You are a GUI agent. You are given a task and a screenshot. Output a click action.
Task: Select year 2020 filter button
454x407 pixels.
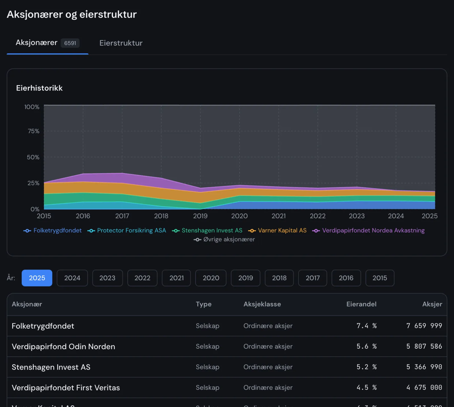(211, 278)
